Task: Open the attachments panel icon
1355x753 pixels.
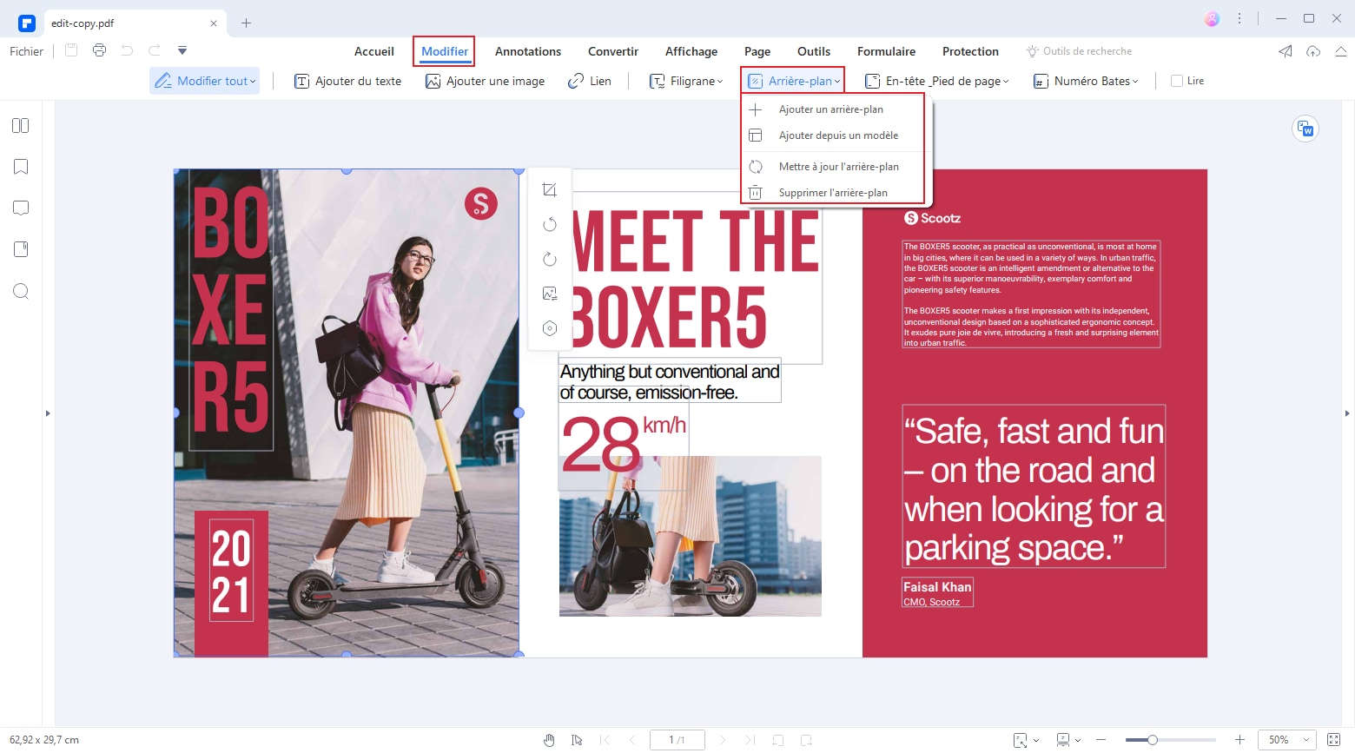Action: pyautogui.click(x=21, y=249)
